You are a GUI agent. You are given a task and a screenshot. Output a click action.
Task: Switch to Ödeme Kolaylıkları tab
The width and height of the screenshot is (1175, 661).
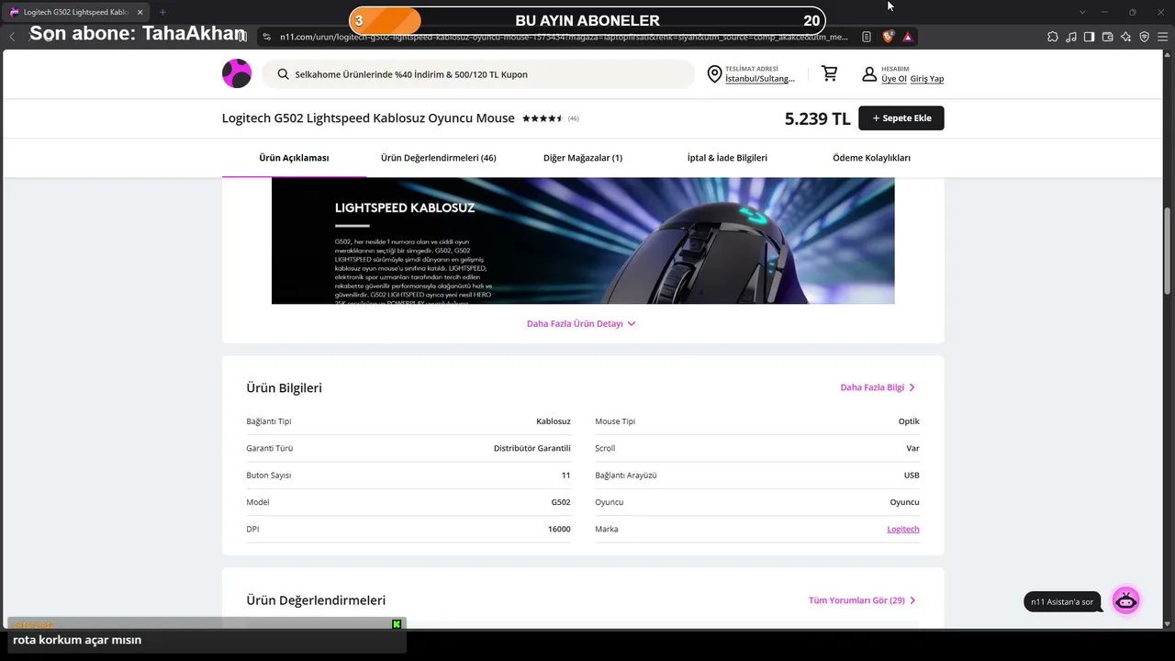coord(871,158)
